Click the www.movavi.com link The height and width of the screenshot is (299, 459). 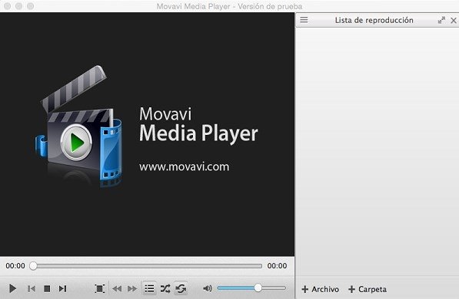click(184, 167)
